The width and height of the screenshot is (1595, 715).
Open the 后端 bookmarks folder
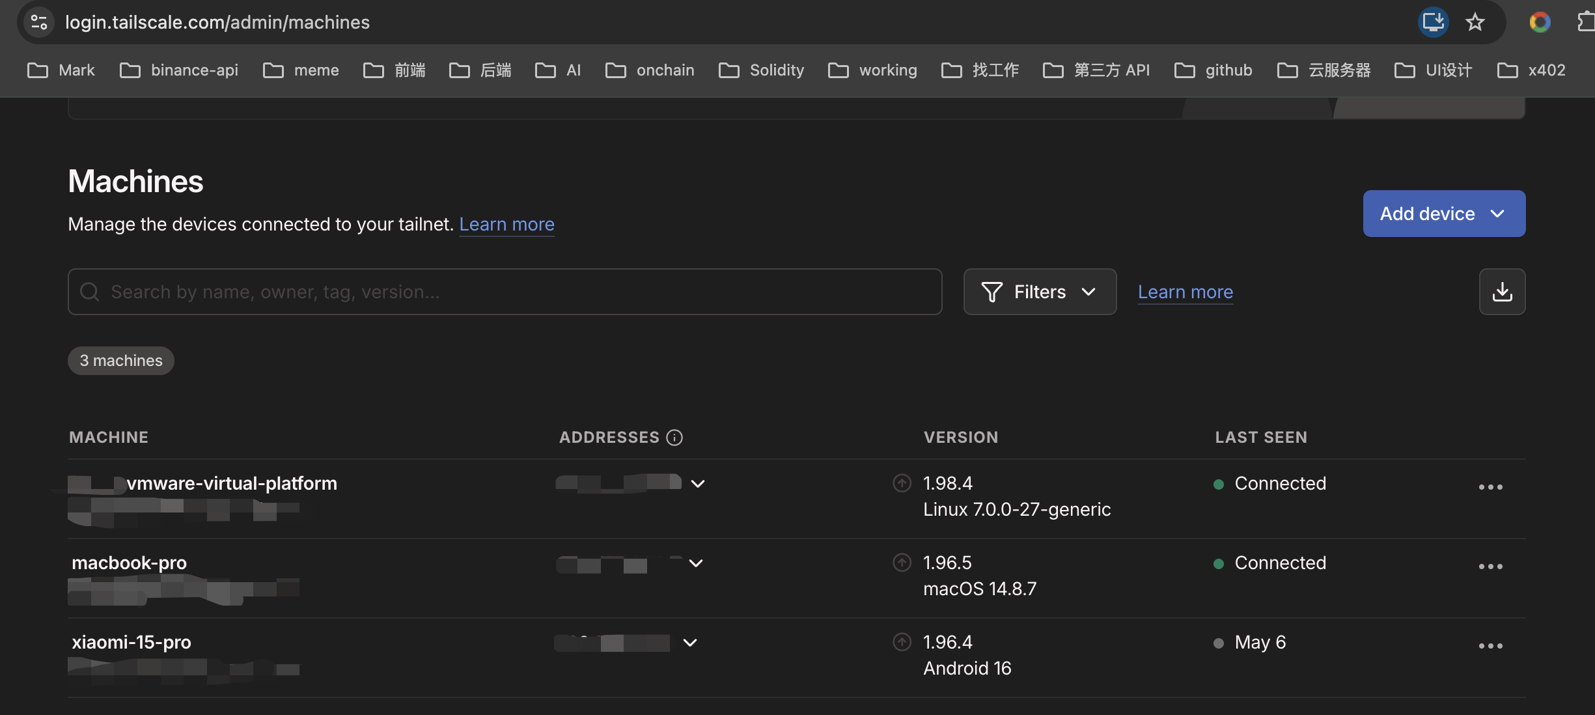pyautogui.click(x=480, y=70)
